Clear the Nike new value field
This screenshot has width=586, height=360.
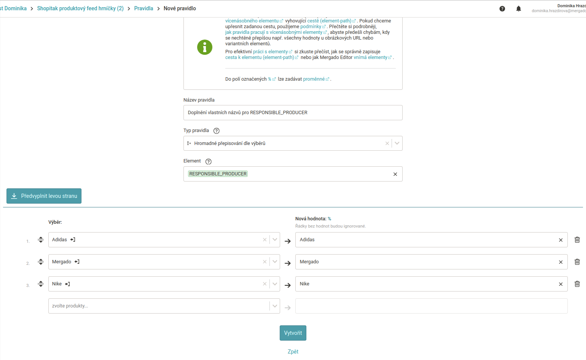point(561,284)
